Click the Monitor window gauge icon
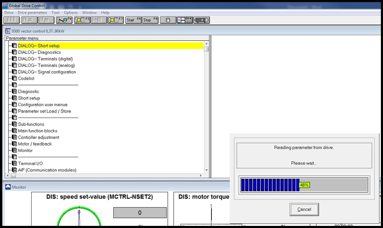Viewport: 383px width, 228px height. click(8, 187)
